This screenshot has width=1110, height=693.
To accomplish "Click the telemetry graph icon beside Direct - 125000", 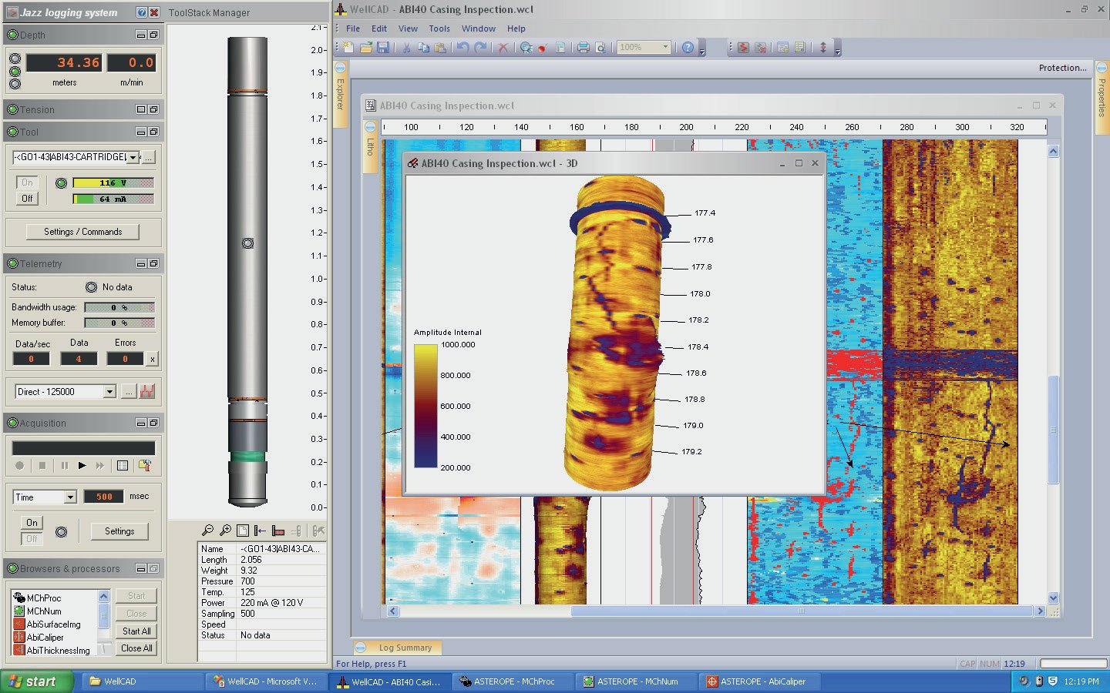I will pos(147,392).
